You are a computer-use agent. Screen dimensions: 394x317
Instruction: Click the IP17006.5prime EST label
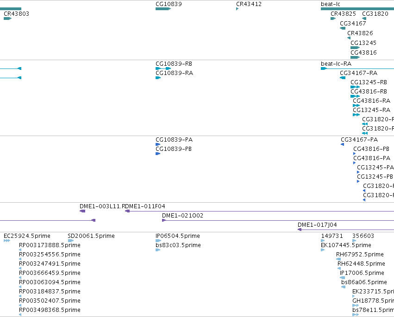[362, 273]
